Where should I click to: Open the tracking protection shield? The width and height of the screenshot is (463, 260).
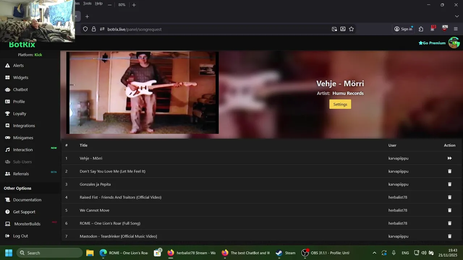tap(85, 29)
